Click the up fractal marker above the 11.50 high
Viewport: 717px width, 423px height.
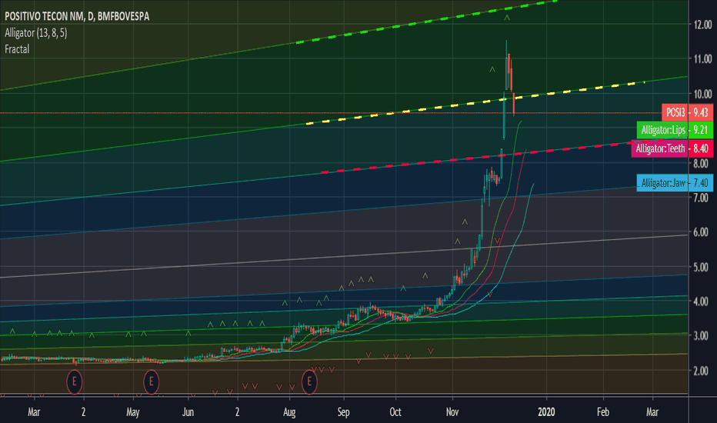coord(507,18)
